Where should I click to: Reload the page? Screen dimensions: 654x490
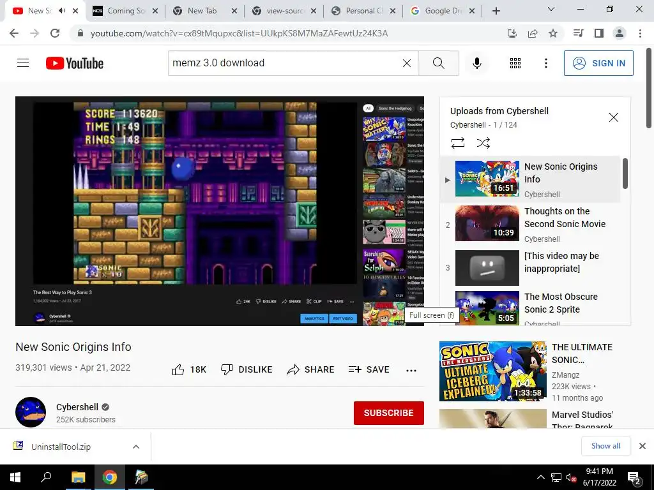coord(55,33)
